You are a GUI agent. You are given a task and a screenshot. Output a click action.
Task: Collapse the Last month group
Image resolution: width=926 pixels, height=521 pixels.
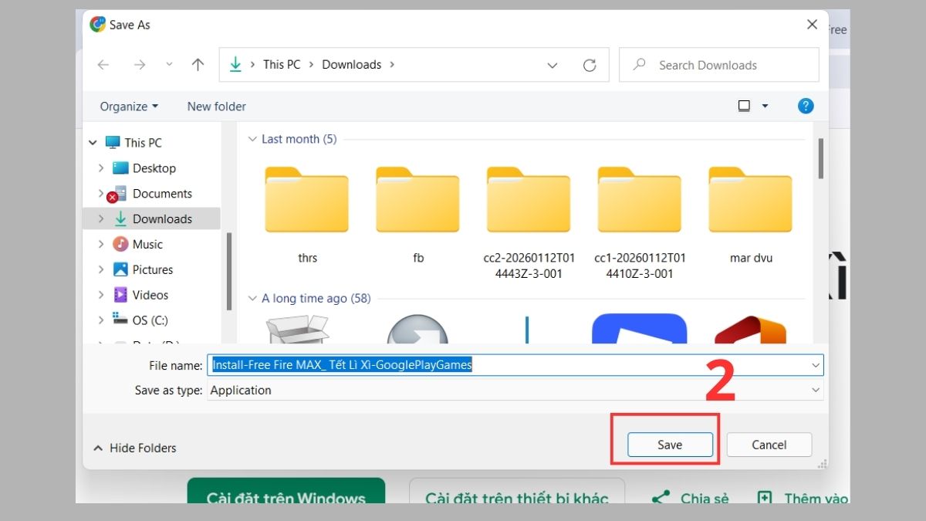point(252,140)
